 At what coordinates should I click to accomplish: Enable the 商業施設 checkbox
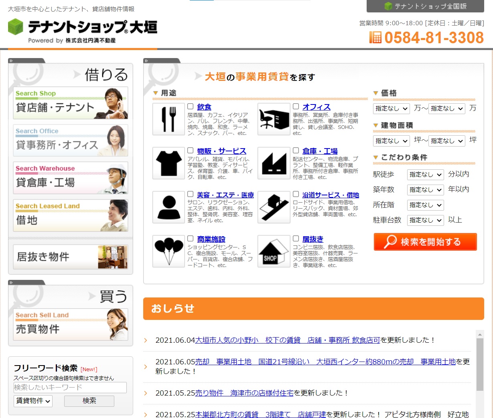pyautogui.click(x=191, y=239)
